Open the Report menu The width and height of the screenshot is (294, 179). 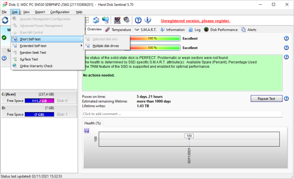[x=40, y=12]
